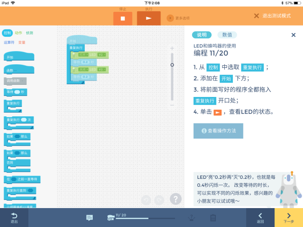303x227 pixels.
Task: Click 退出测试模式 to exit test mode
Action: [x=272, y=16]
